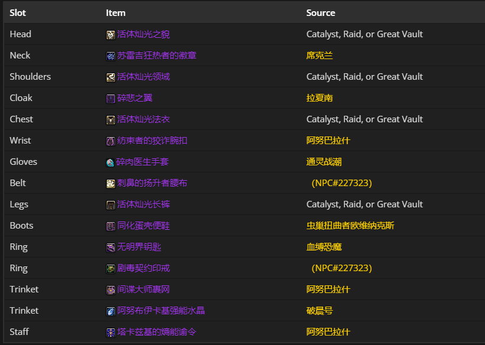Click the Slot column header
The image size is (485, 345).
18,12
